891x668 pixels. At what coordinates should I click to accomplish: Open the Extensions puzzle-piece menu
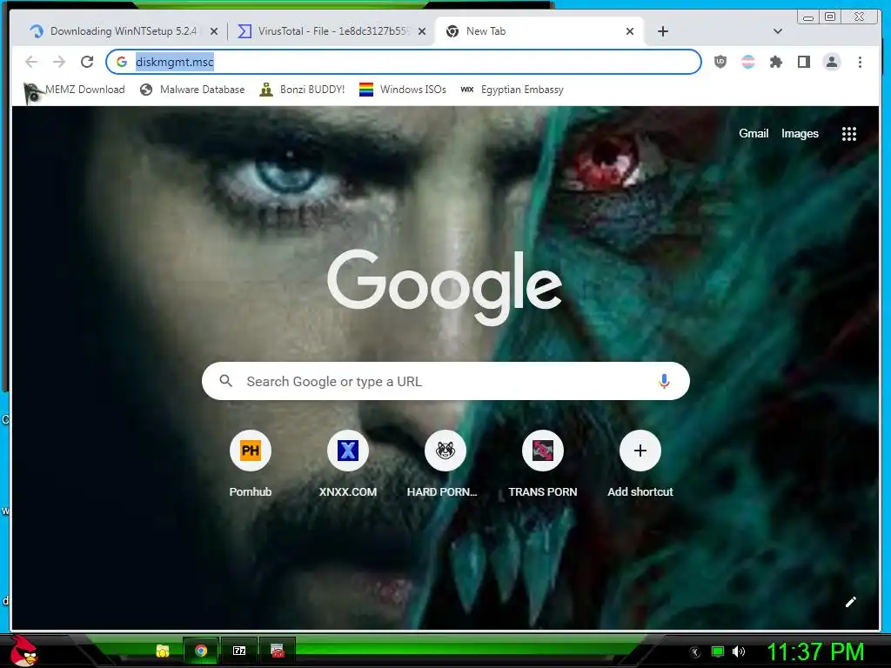coord(775,62)
